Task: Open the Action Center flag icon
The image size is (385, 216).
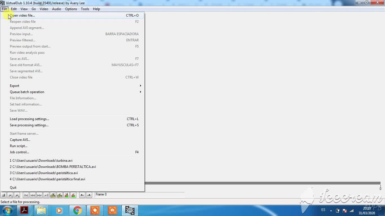Action: pos(344,211)
